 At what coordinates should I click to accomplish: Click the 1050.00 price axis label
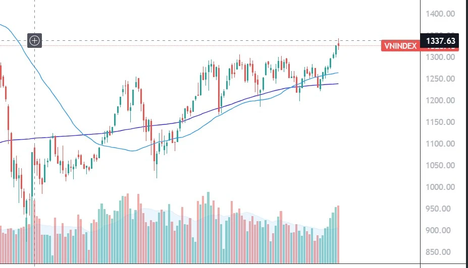[x=440, y=165]
